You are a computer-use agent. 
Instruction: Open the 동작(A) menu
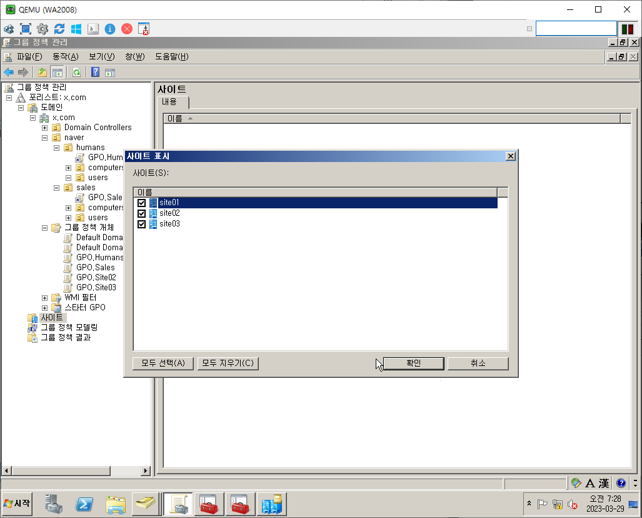point(66,56)
